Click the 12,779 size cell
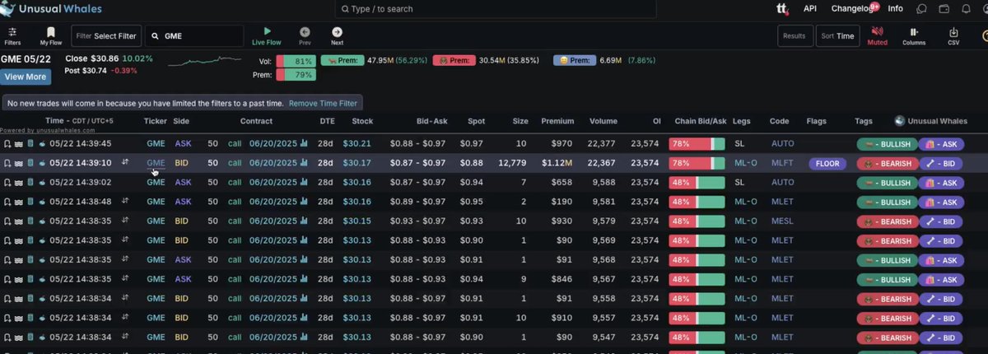Viewport: 988px width, 354px height. [512, 163]
